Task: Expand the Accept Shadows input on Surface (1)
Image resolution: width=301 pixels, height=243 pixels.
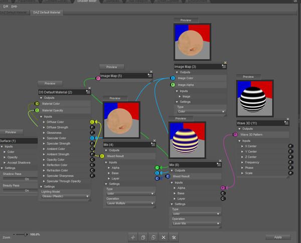Action: click(5, 163)
